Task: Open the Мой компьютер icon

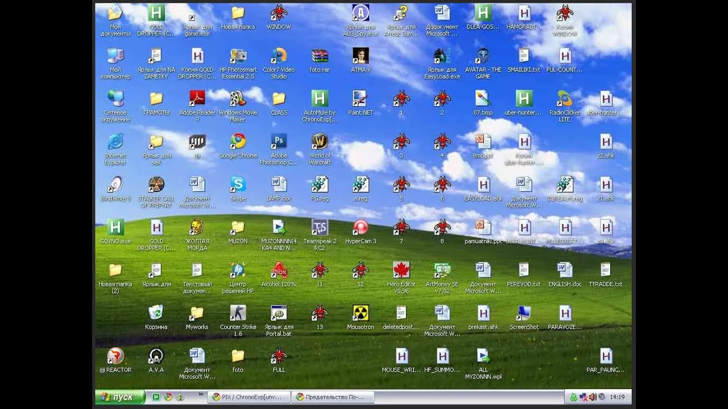Action: (x=115, y=63)
